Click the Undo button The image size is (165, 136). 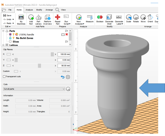click(x=7, y=20)
